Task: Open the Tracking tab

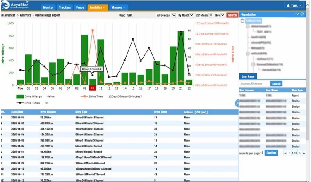Action: (x=65, y=7)
